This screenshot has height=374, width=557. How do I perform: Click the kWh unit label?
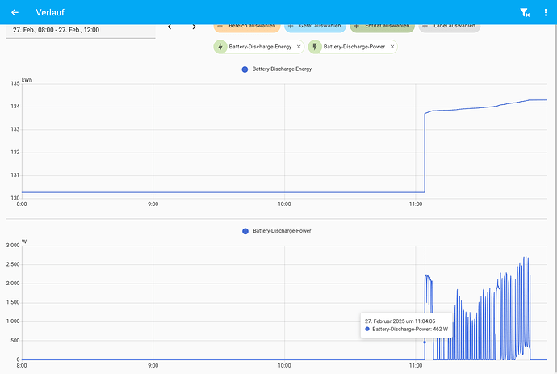27,80
